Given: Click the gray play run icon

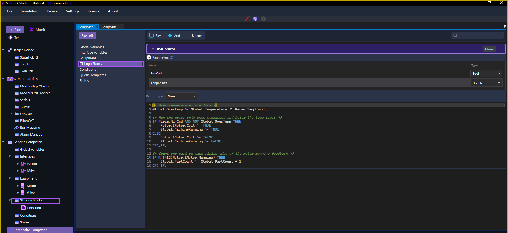Looking at the screenshot, I should 263,19.
